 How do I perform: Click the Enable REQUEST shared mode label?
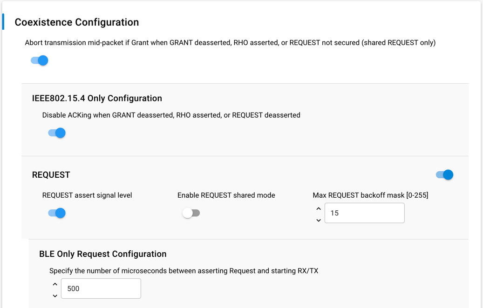[x=226, y=195]
